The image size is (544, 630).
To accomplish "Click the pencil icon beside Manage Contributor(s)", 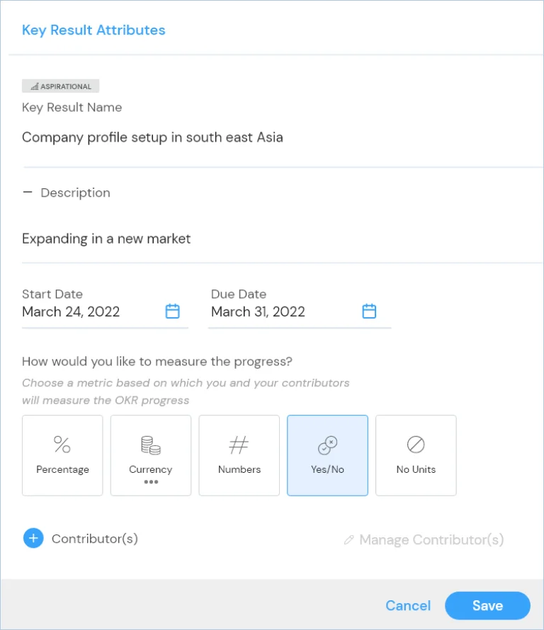I will [x=349, y=539].
